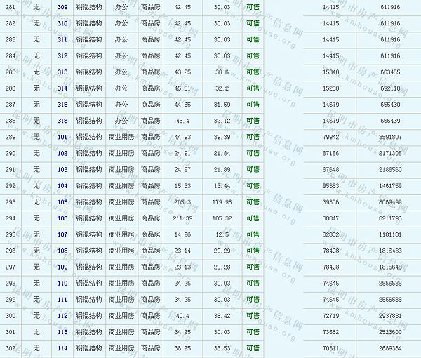Open room number 311 link
Screen dimensions: 421x358
tap(62, 39)
